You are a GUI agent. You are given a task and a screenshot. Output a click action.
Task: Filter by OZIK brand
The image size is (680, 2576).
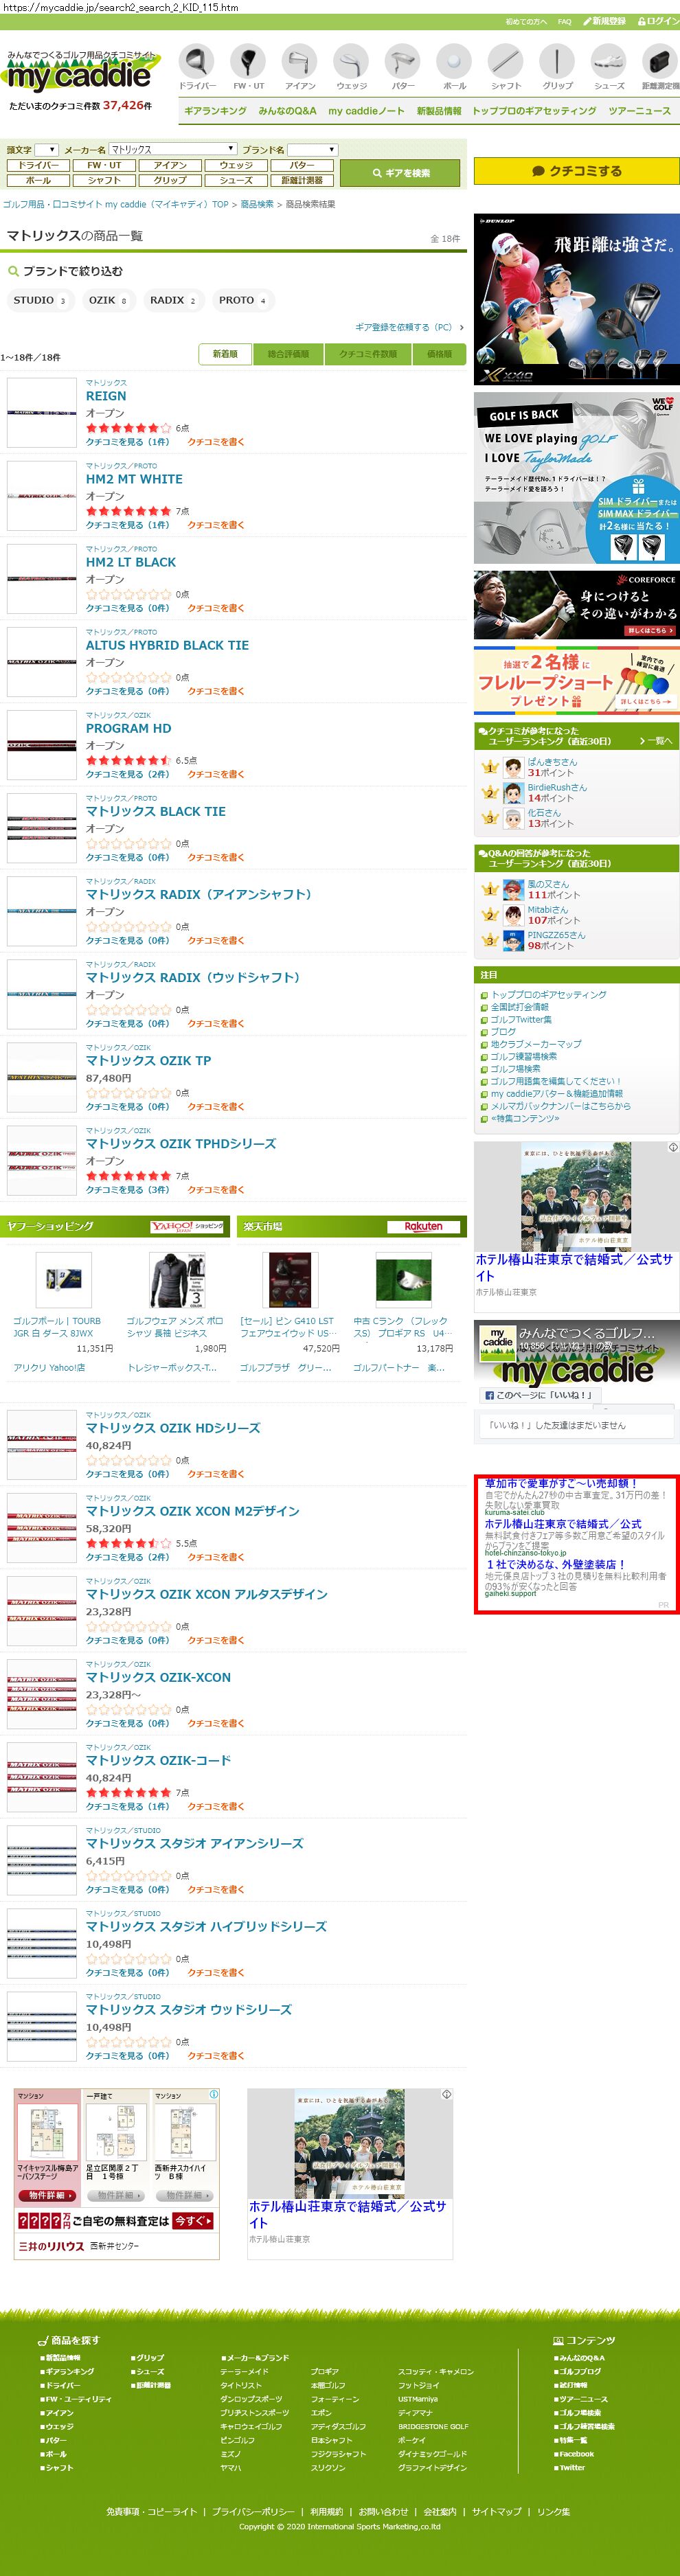[108, 300]
